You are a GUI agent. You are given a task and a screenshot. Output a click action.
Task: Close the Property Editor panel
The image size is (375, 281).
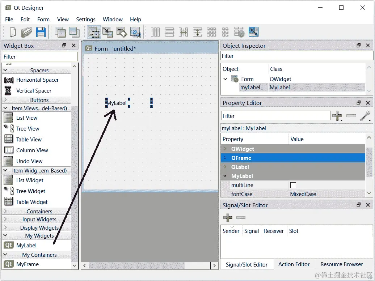tap(368, 103)
